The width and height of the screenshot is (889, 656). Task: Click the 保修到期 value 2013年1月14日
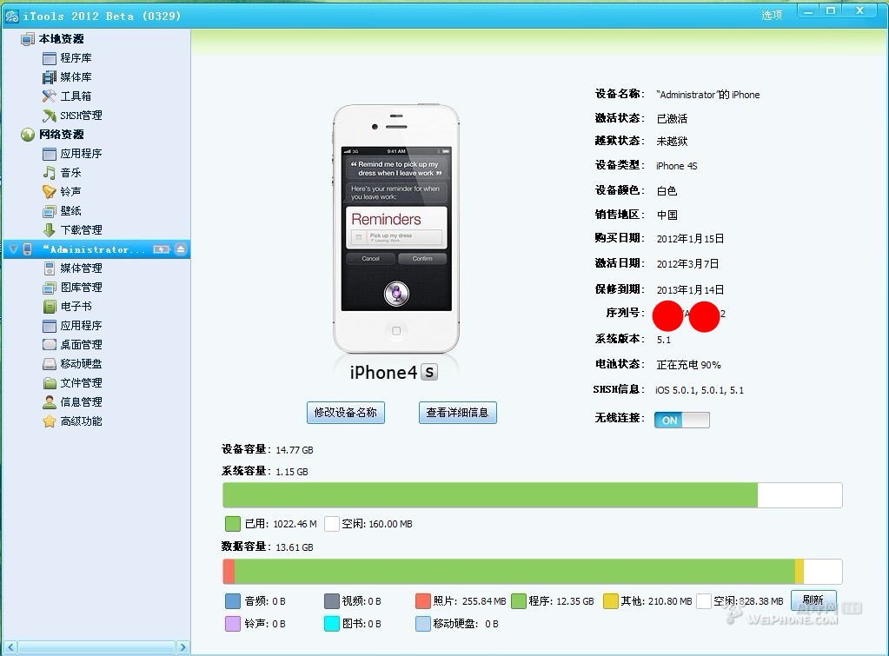coord(690,289)
